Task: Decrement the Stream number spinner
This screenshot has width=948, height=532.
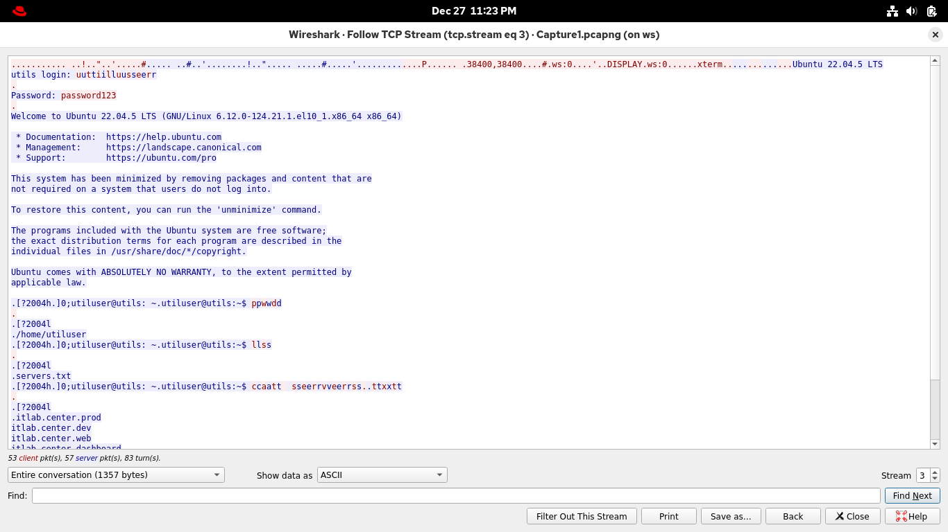Action: [935, 479]
